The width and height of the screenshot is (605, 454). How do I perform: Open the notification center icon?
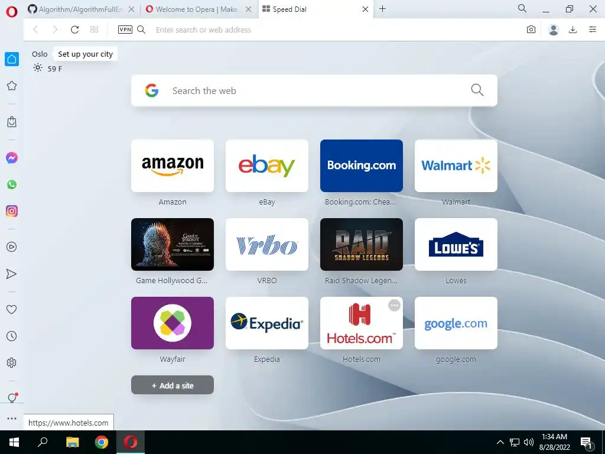click(x=587, y=443)
